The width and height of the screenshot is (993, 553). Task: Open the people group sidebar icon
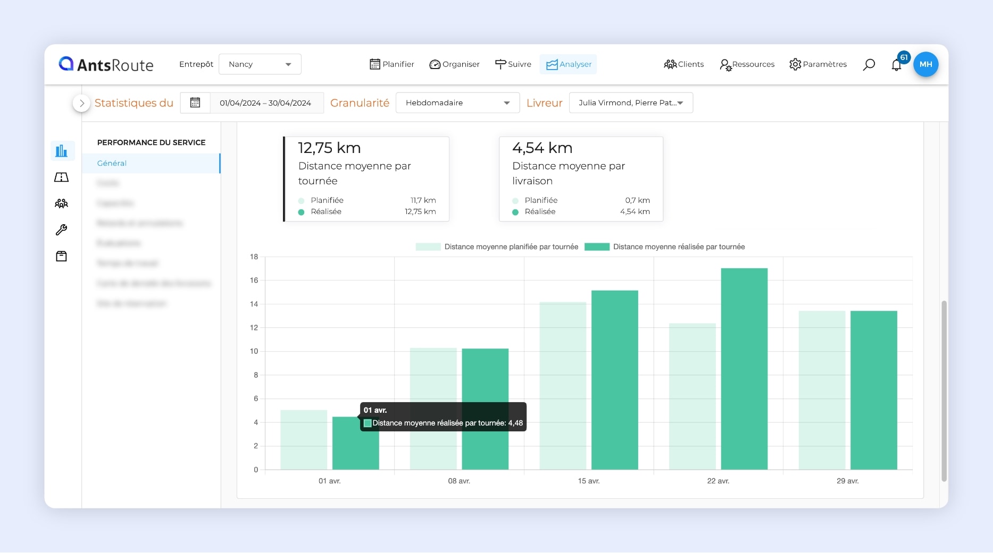click(x=62, y=203)
